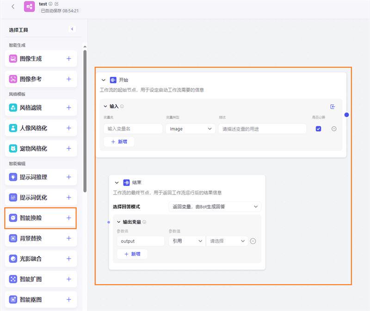Click 新增 button in the 结束 node
The height and width of the screenshot is (311, 370).
[x=132, y=254]
